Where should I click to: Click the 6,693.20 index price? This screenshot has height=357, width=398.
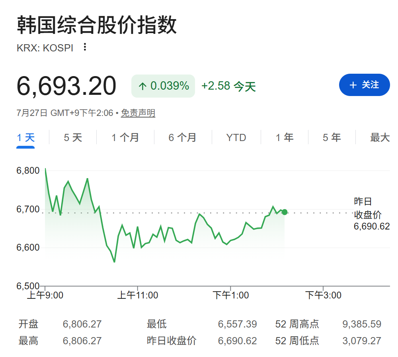tap(66, 86)
